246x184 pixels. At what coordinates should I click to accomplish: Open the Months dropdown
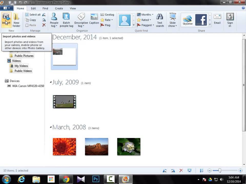coord(145,15)
